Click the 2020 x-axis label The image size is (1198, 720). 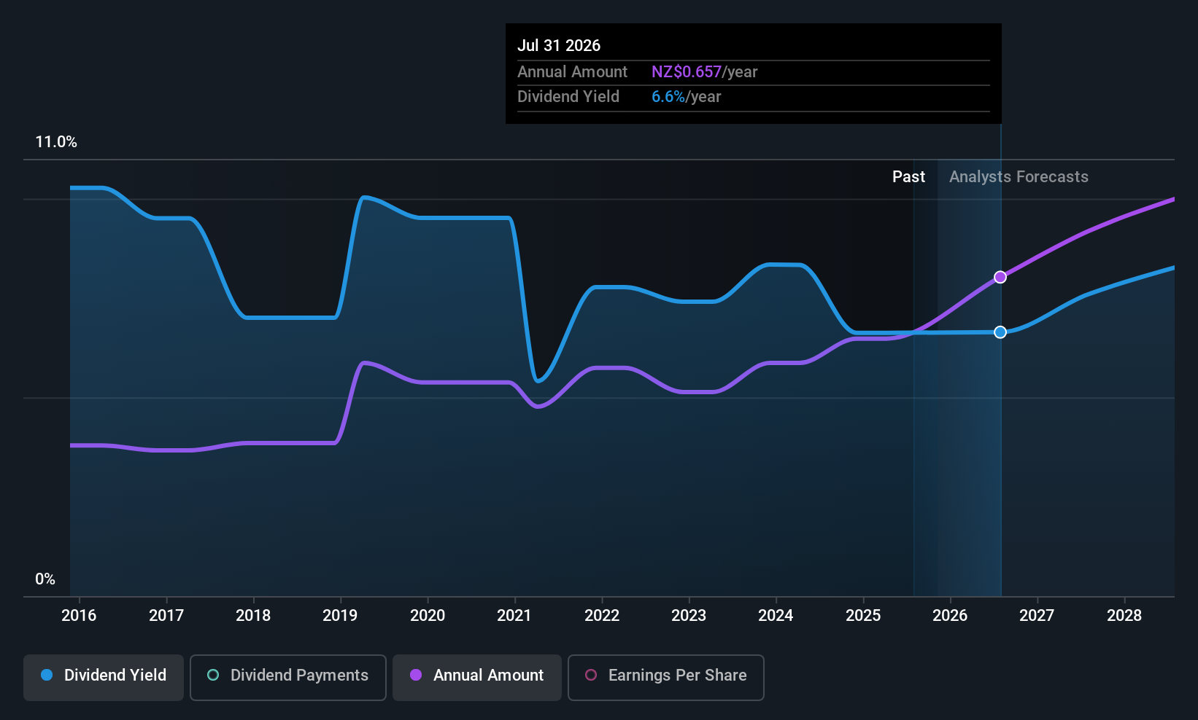(428, 616)
